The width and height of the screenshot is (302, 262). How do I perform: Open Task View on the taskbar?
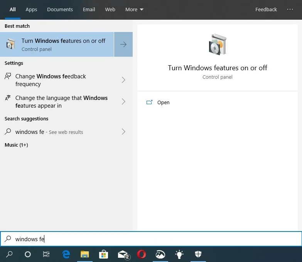pos(46,254)
